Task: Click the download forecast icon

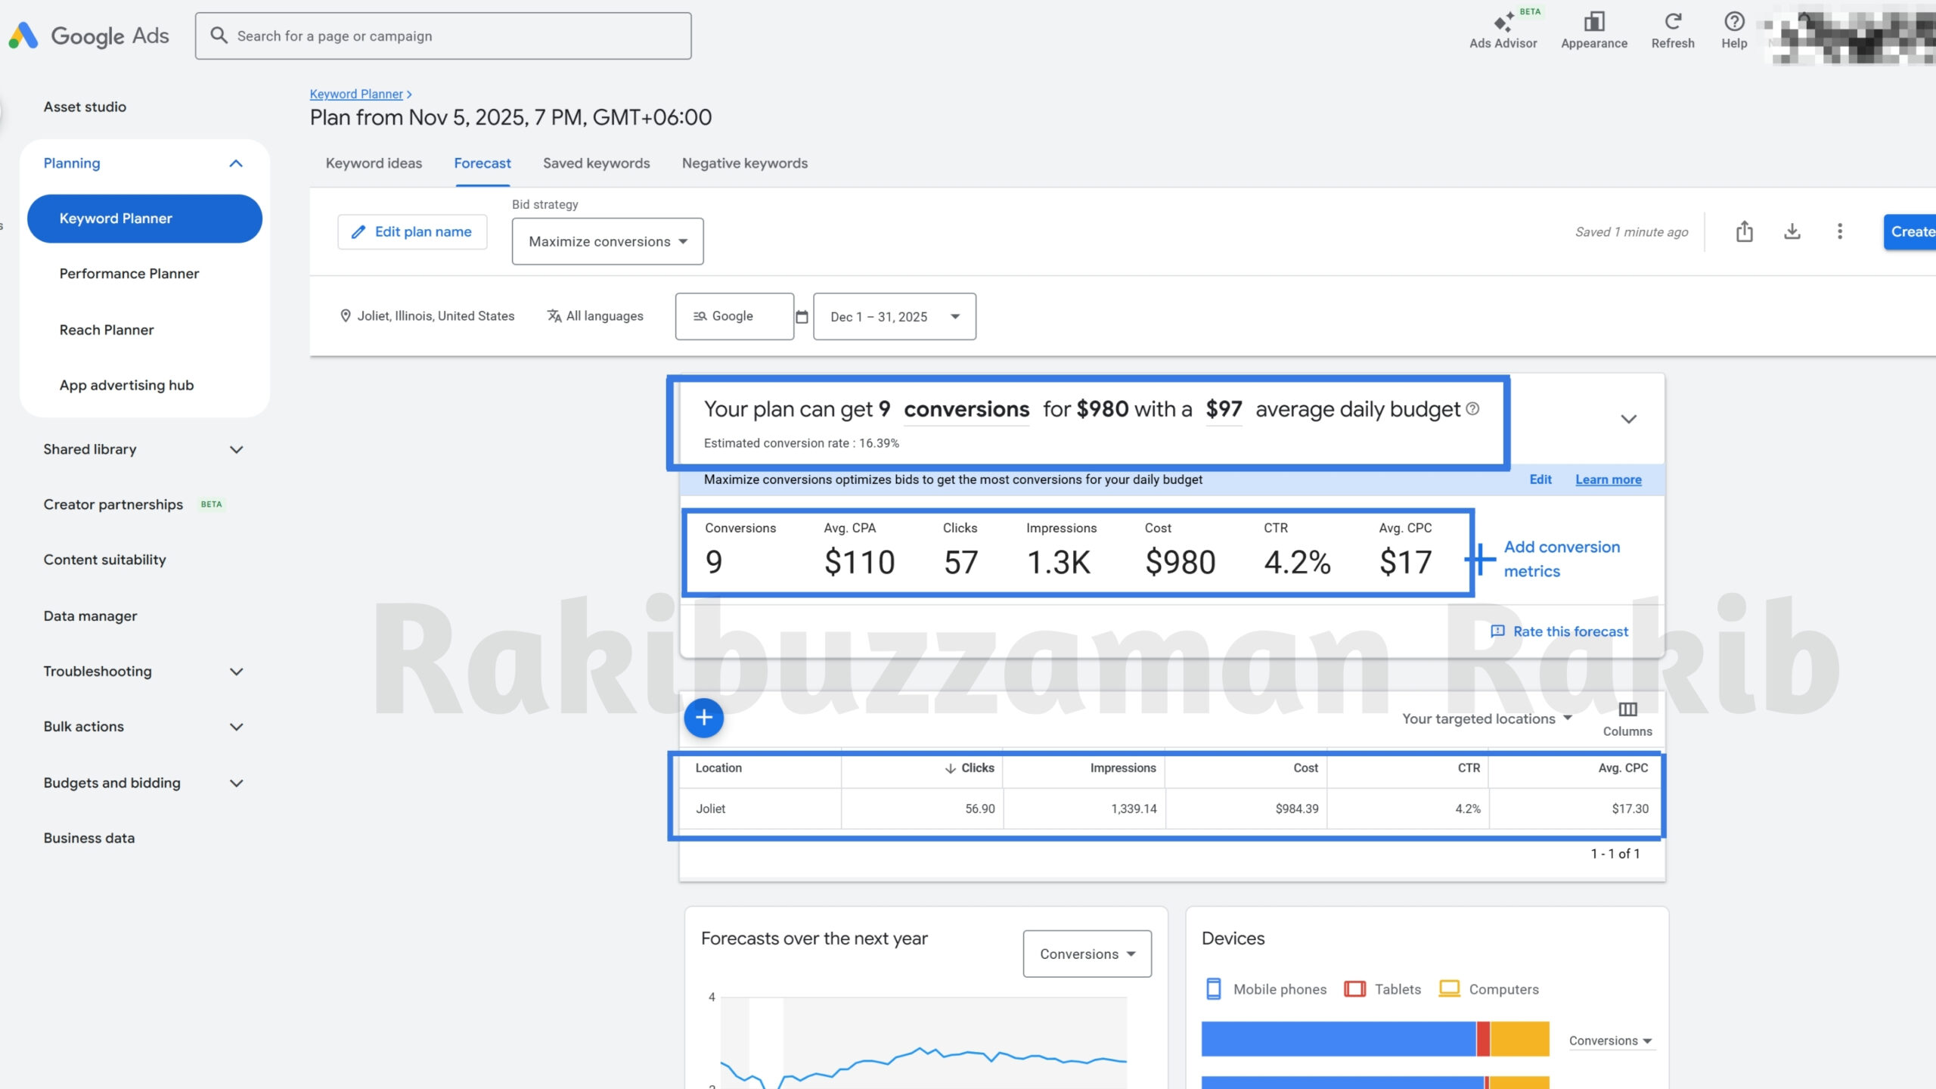Action: (x=1792, y=231)
